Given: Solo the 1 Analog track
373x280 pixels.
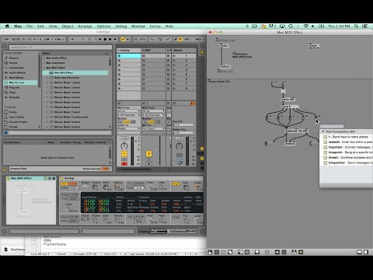Looking at the screenshot, I should click(x=124, y=159).
